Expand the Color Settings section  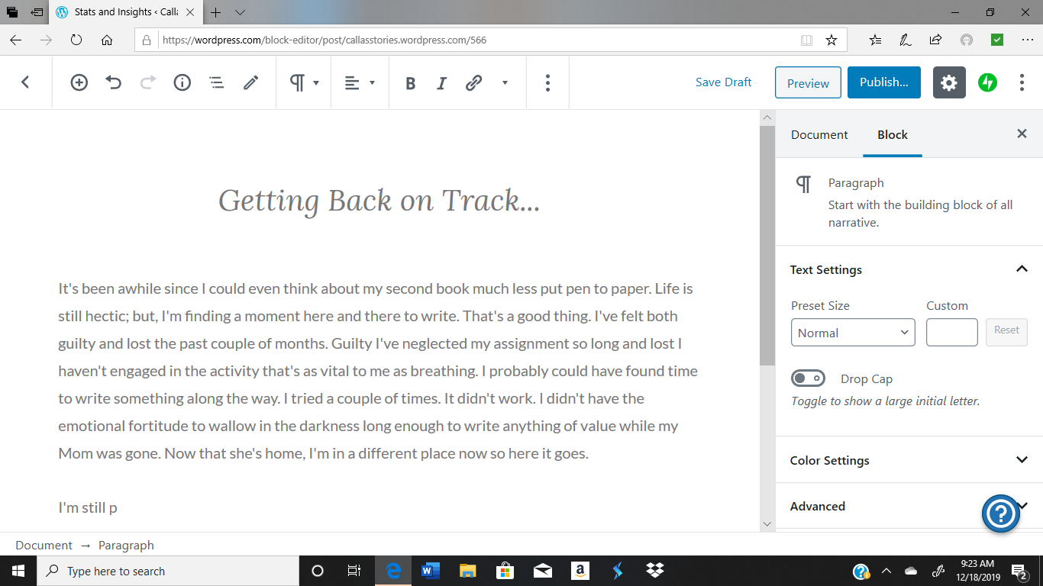click(1022, 460)
